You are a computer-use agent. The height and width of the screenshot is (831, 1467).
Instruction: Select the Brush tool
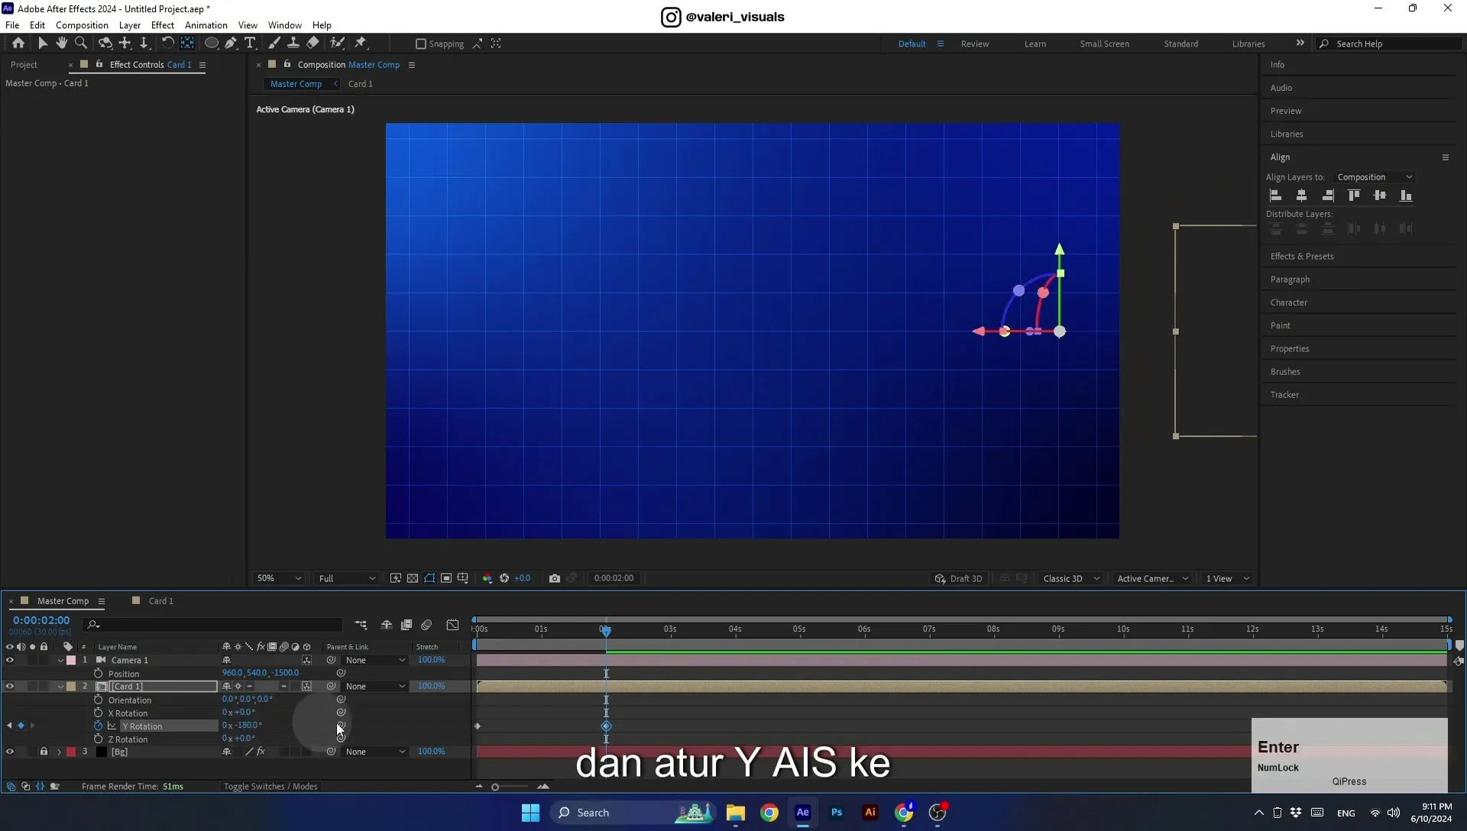(274, 44)
